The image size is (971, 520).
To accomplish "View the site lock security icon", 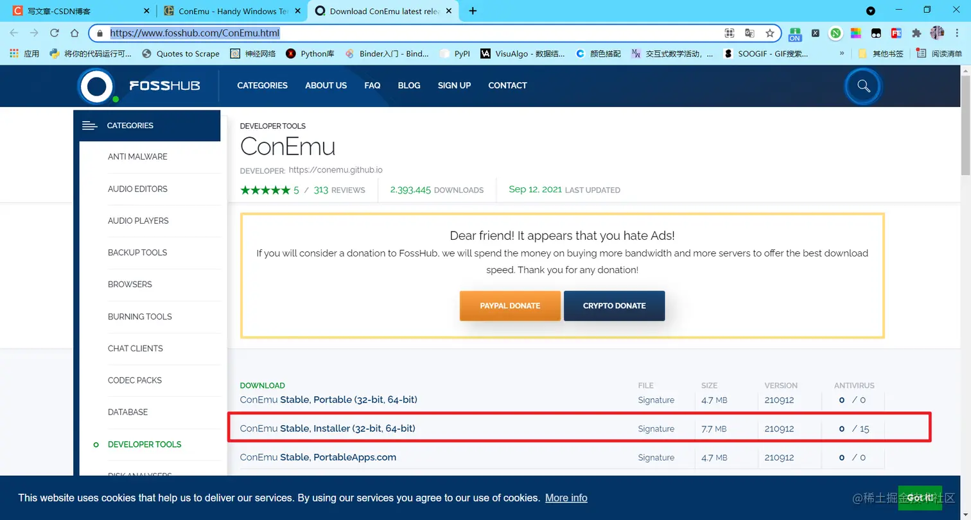I will pyautogui.click(x=100, y=33).
